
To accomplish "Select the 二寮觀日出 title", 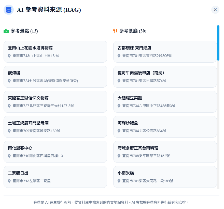I will (x=18, y=173).
